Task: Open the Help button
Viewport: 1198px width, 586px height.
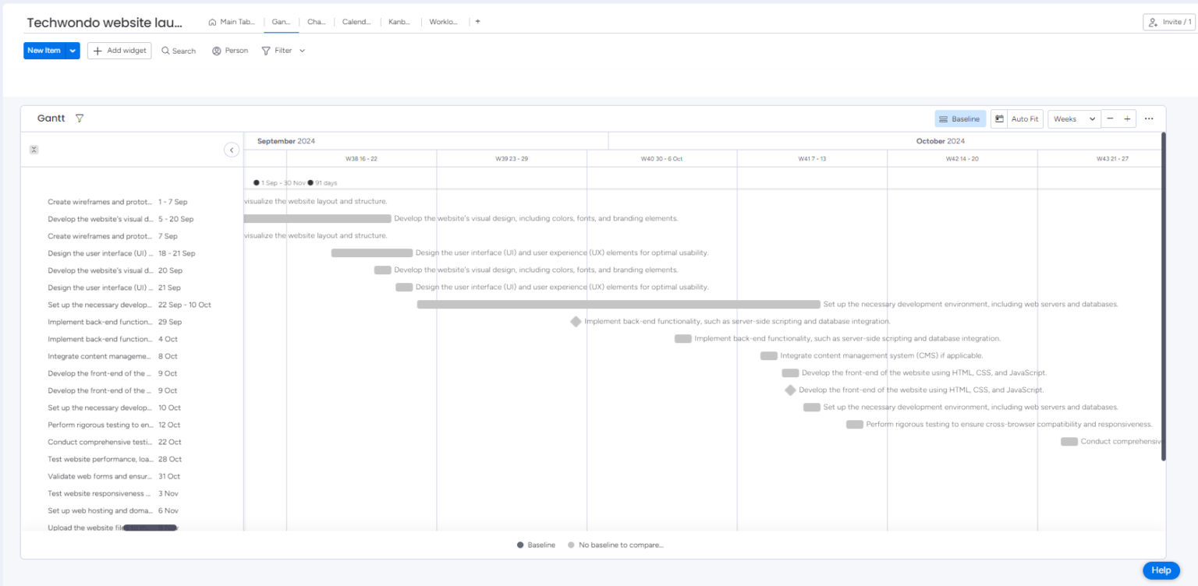Action: (x=1161, y=570)
